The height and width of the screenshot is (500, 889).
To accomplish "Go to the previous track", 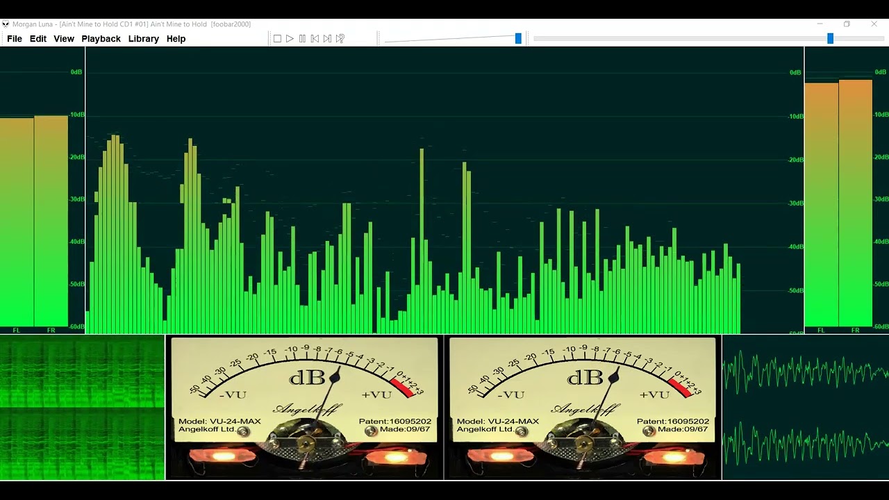I will click(315, 39).
